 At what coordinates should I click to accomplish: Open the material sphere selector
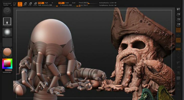7,52
